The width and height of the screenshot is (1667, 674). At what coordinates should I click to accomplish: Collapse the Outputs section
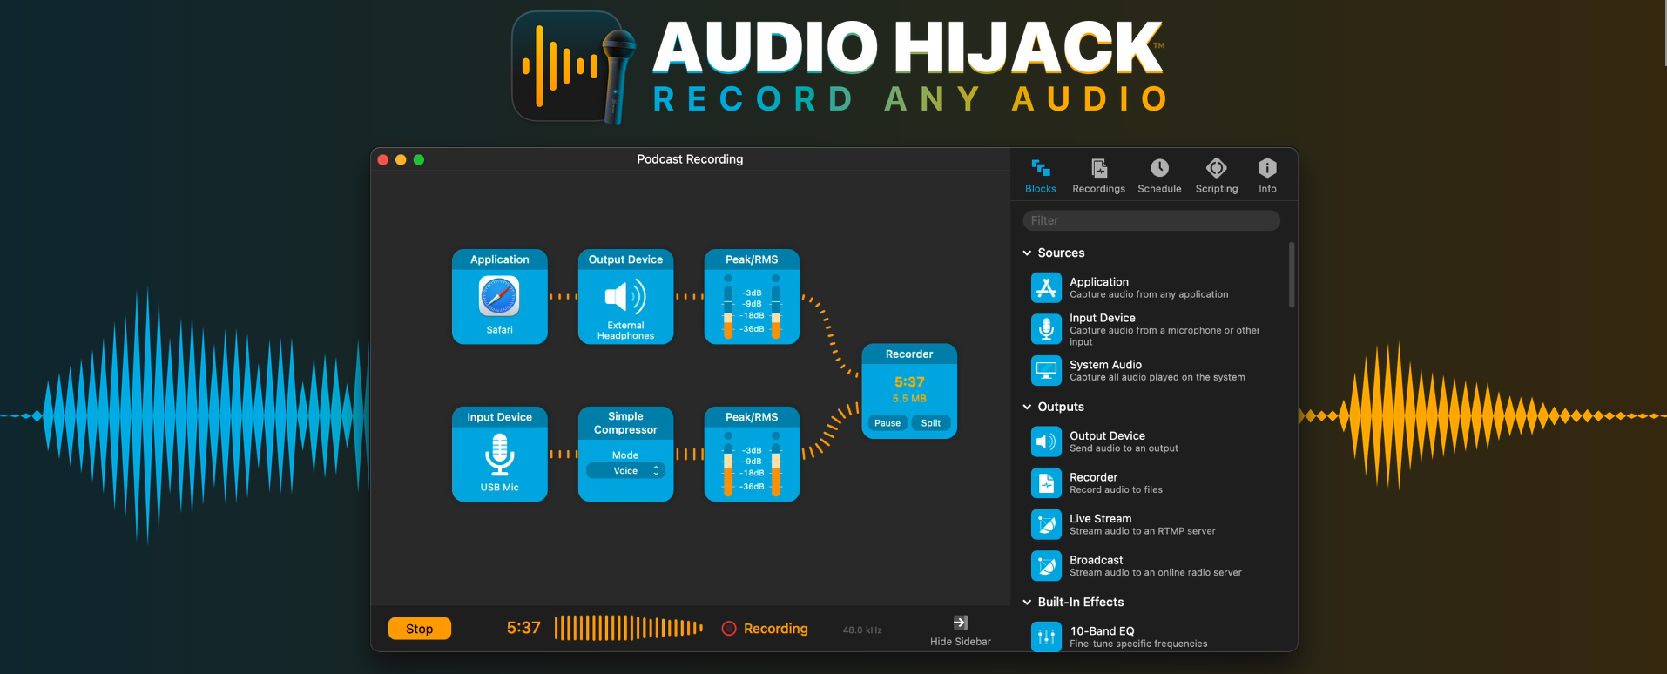click(1028, 407)
